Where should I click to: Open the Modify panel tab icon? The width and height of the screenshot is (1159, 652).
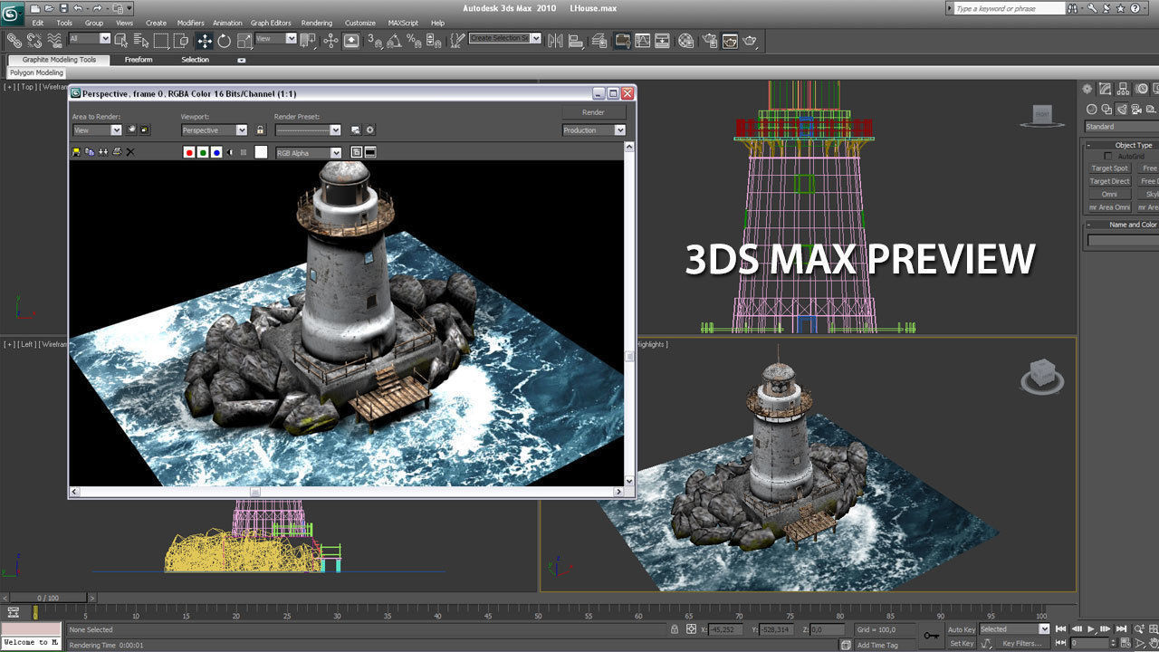[1106, 89]
